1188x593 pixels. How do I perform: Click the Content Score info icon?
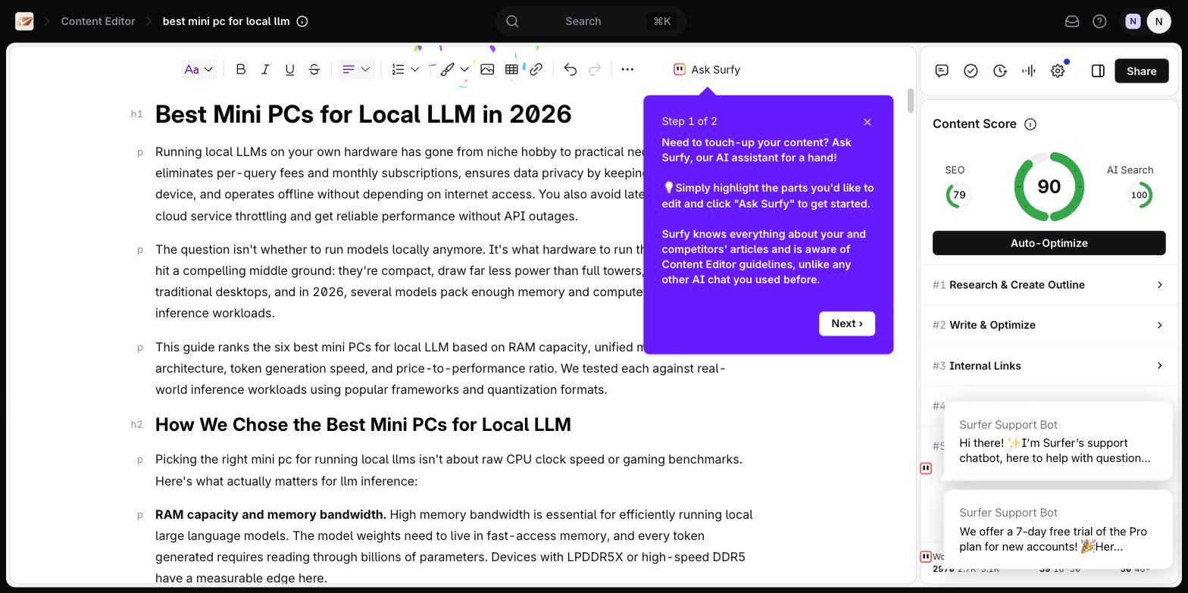click(x=1030, y=124)
